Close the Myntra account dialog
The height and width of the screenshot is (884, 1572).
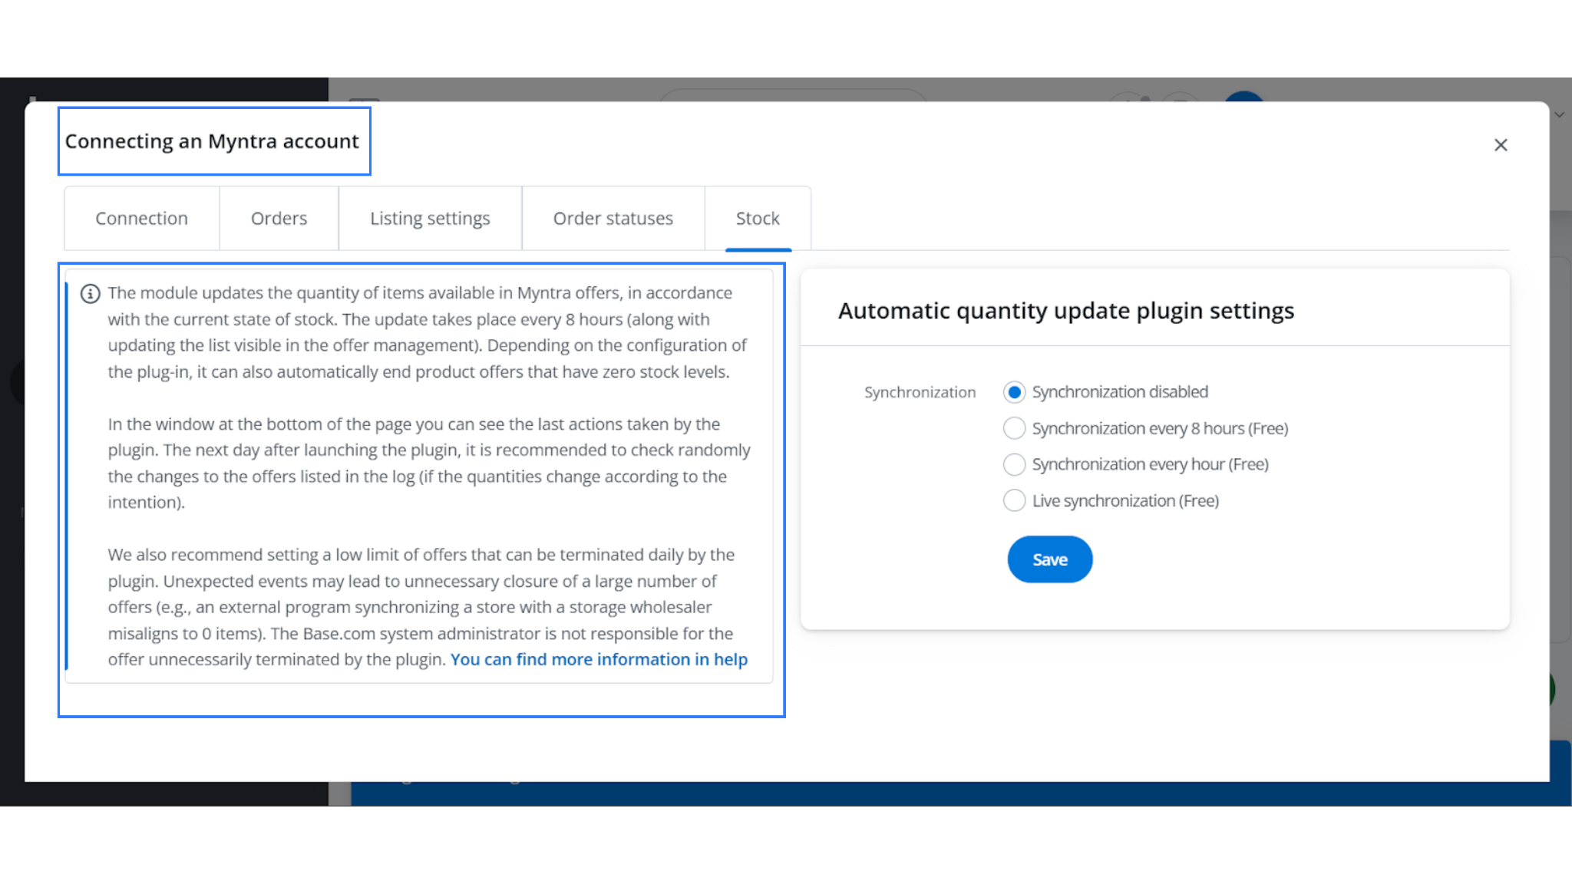[x=1501, y=145]
